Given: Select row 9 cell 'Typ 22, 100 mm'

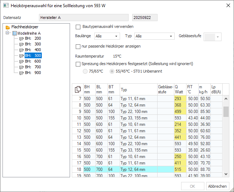Looking at the screenshot, I should point(139,112).
